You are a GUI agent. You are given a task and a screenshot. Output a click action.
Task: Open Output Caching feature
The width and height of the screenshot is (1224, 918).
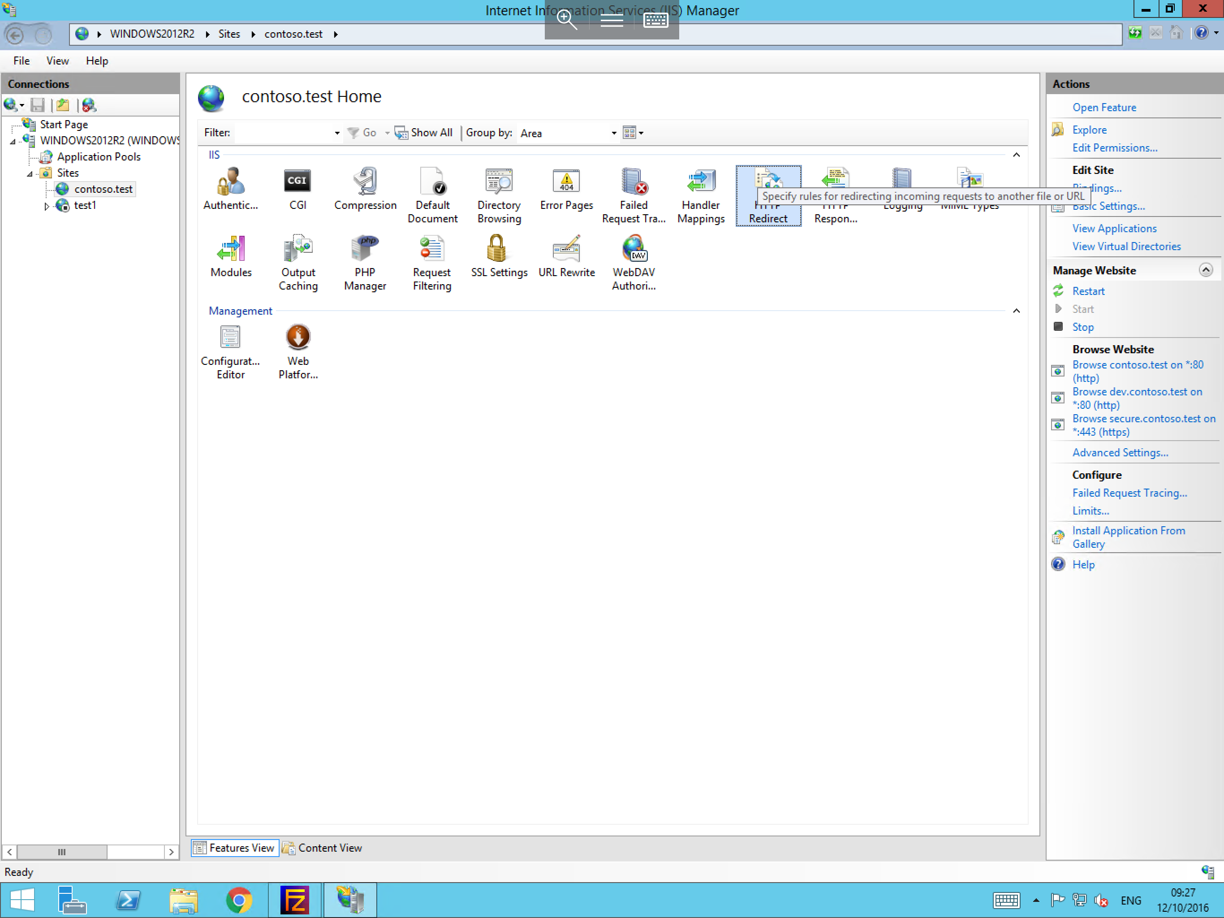tap(297, 263)
